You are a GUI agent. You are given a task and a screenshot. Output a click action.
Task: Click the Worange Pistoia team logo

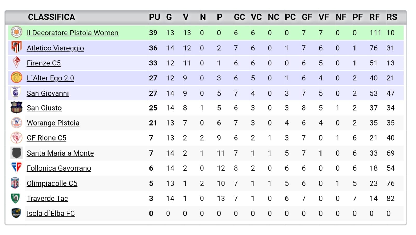(16, 122)
